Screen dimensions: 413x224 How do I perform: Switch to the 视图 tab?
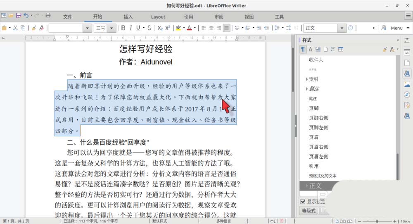click(x=249, y=17)
